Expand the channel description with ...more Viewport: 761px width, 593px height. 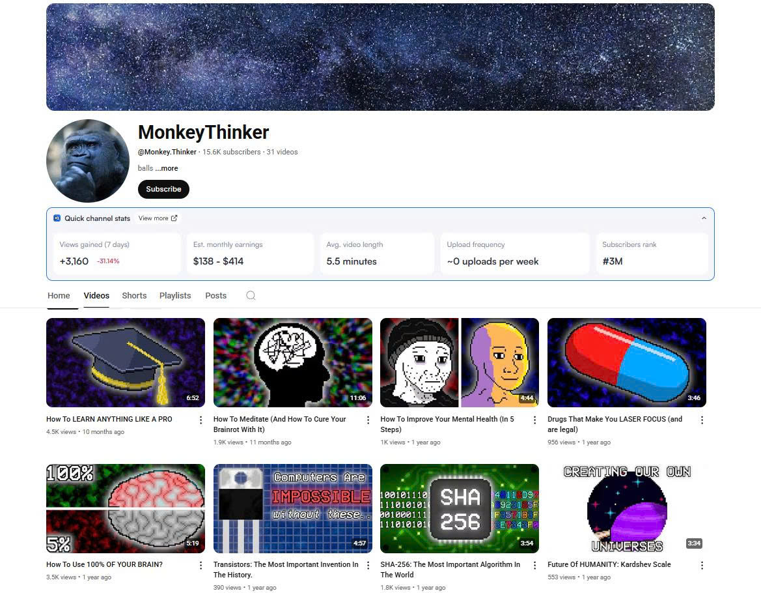tap(167, 168)
